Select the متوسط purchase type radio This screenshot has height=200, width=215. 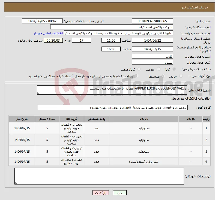point(163,76)
